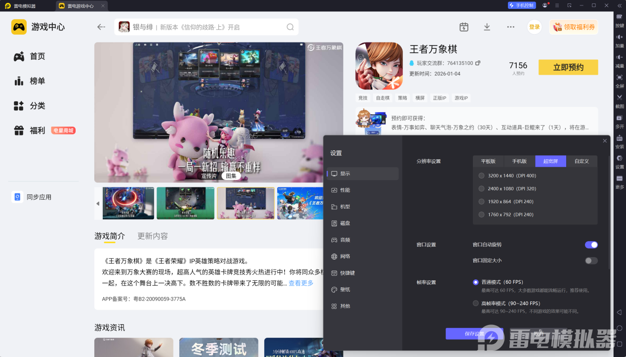Click the 立即预约 button
This screenshot has width=626, height=357.
[x=568, y=67]
